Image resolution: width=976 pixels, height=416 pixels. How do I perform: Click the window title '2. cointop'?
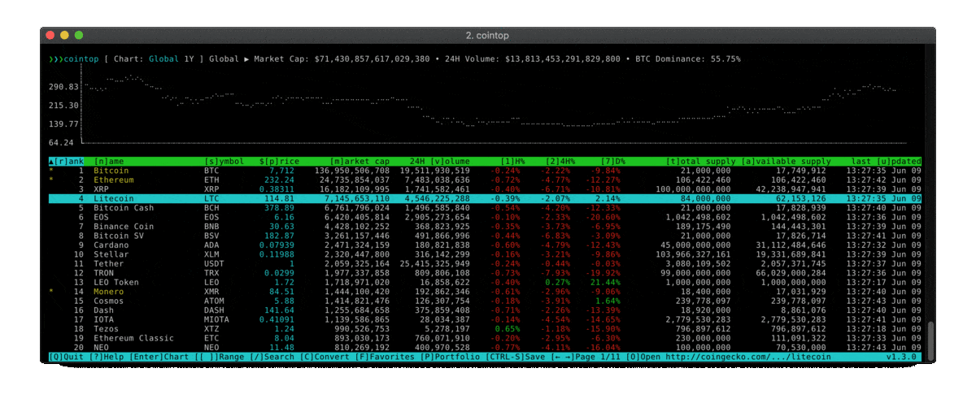[486, 36]
